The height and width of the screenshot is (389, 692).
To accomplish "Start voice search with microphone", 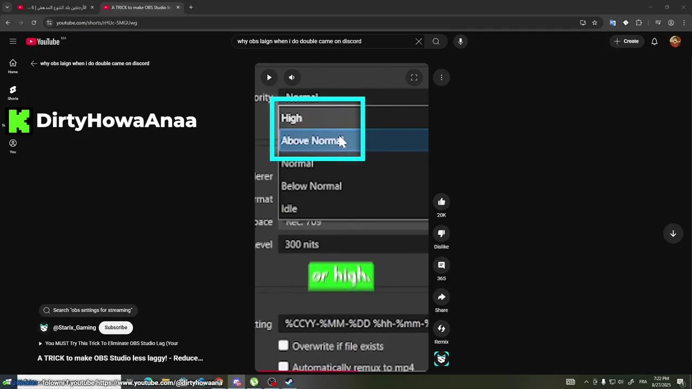I will (460, 41).
